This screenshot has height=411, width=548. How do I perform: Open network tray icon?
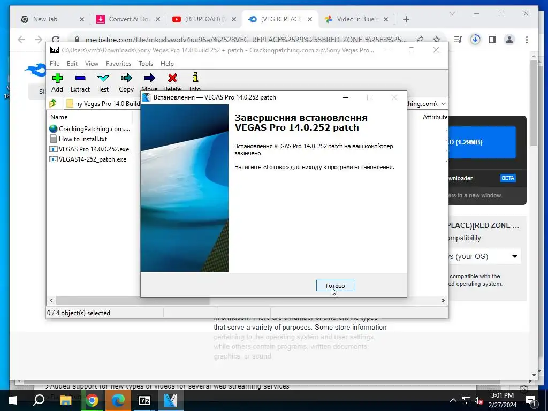pyautogui.click(x=466, y=400)
